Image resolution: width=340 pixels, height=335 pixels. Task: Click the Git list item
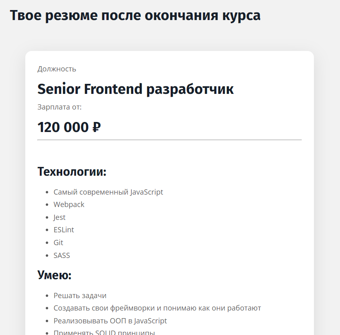pos(58,243)
